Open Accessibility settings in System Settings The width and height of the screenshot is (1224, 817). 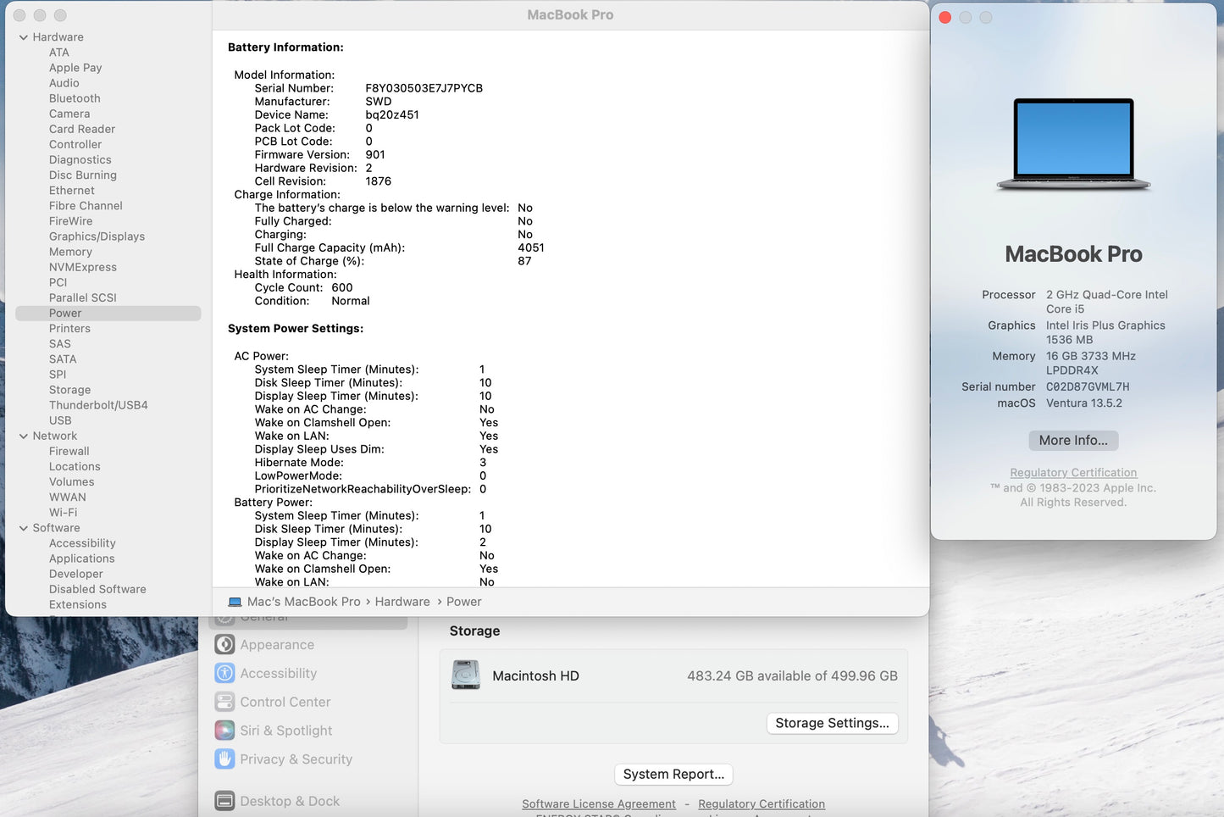(277, 673)
